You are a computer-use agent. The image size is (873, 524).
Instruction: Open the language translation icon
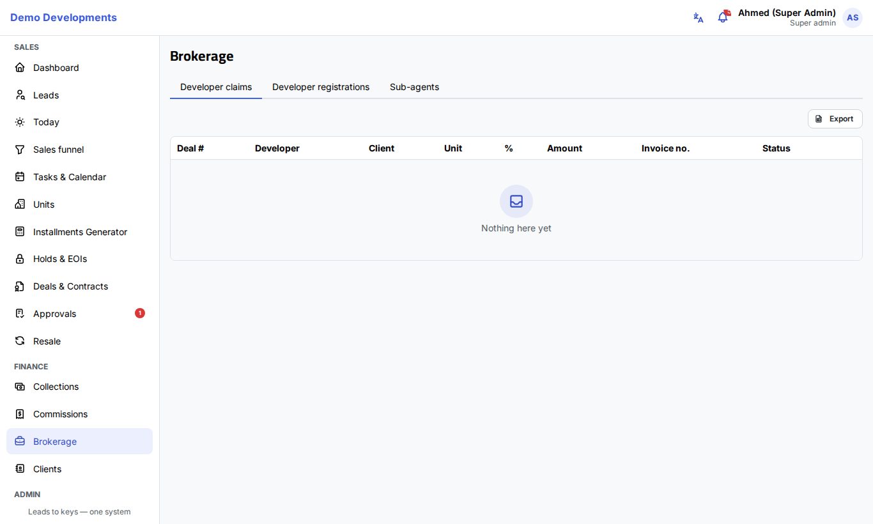click(x=699, y=18)
